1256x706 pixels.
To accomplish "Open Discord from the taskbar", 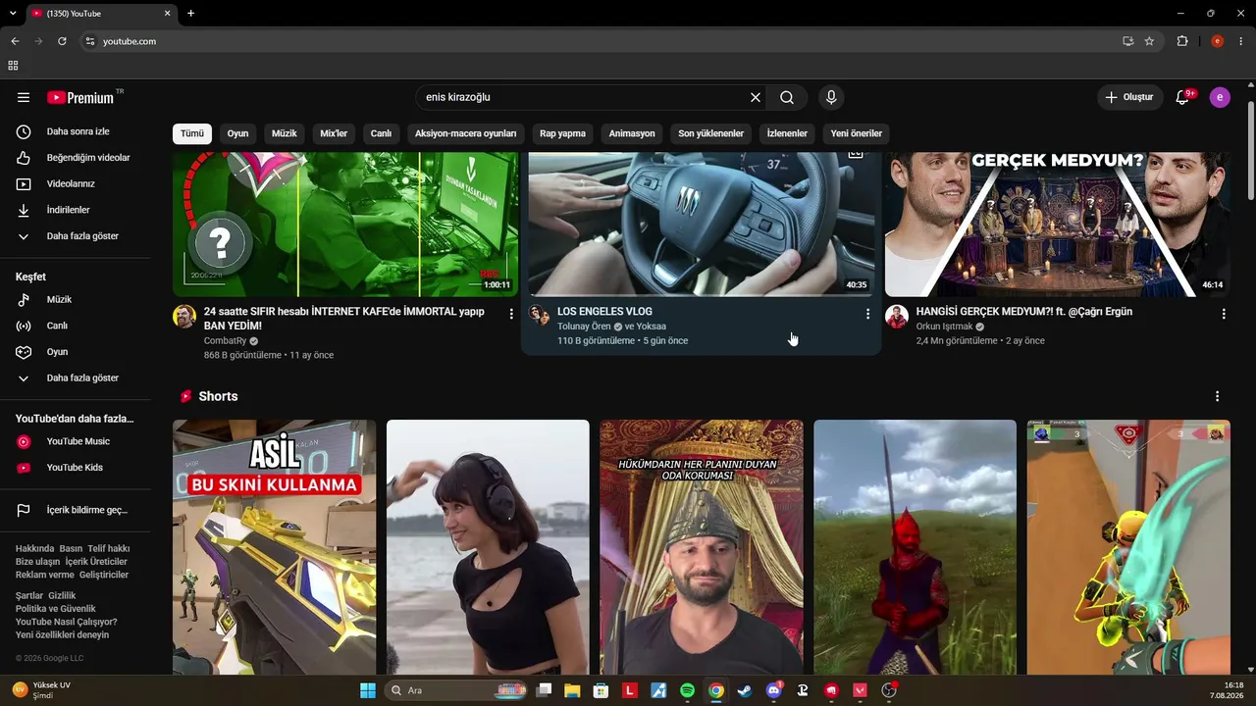I will tap(773, 690).
